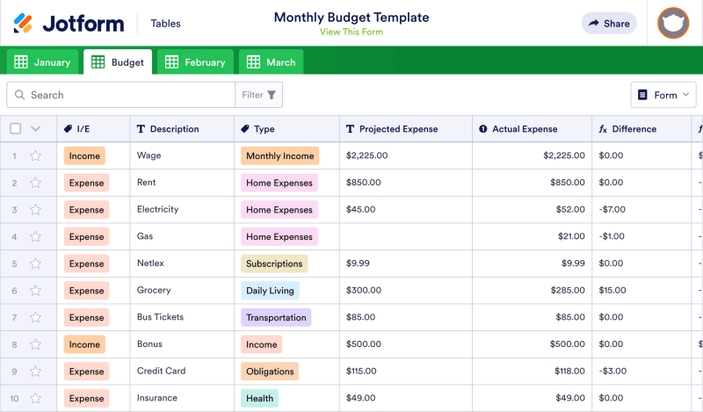Click the Share button
The width and height of the screenshot is (703, 412).
point(609,24)
